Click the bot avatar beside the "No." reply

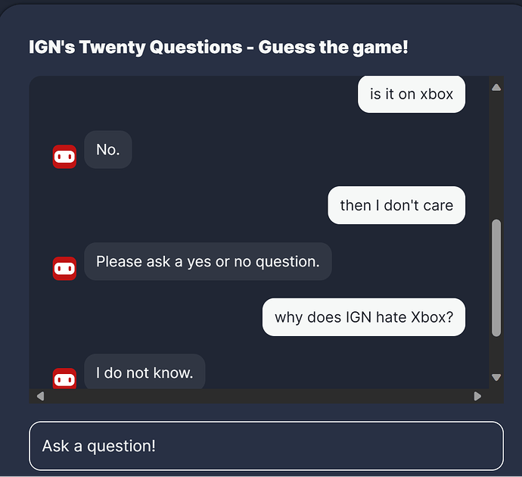click(x=64, y=157)
